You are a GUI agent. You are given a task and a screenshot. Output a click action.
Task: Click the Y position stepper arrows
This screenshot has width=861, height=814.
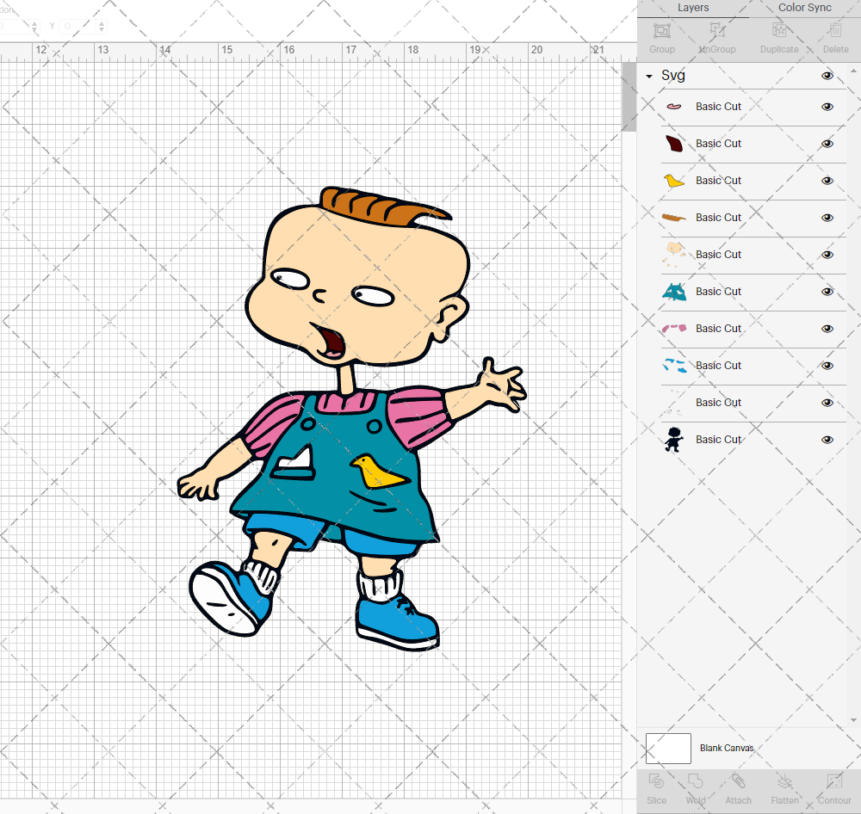(x=102, y=26)
